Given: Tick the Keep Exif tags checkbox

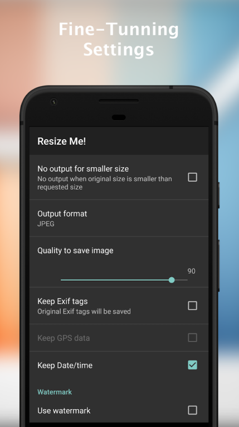Looking at the screenshot, I should coord(192,306).
